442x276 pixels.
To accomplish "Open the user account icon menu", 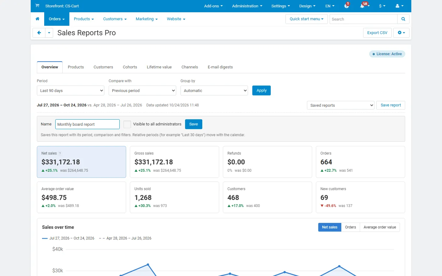I will coord(400,6).
